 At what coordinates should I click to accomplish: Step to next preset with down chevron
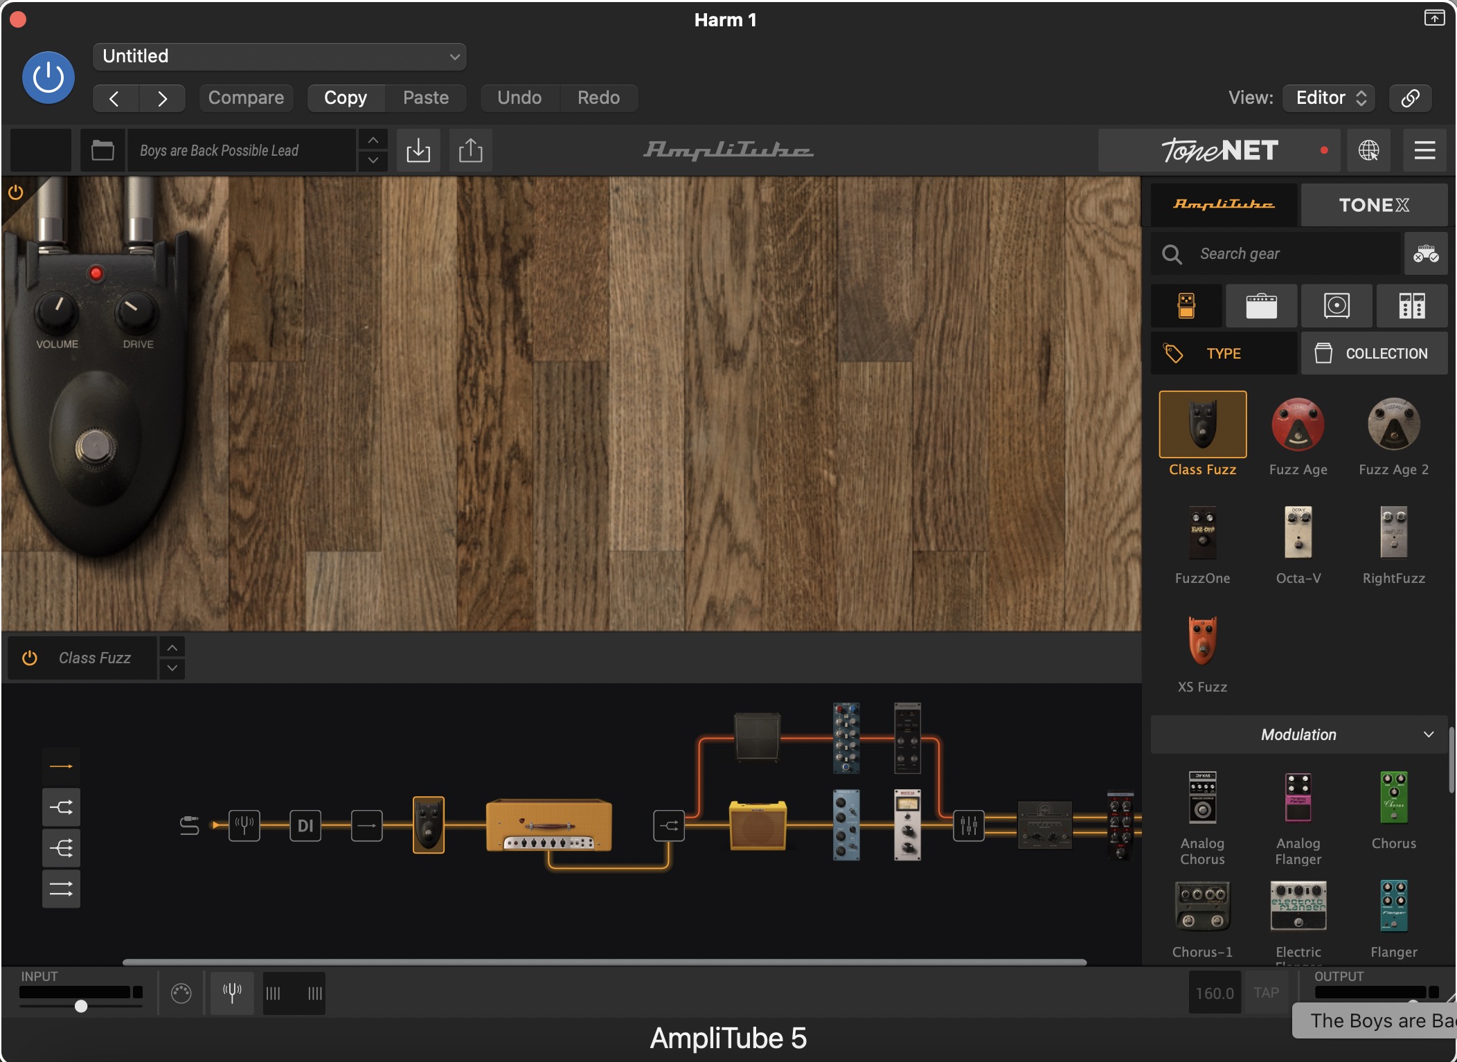click(373, 160)
